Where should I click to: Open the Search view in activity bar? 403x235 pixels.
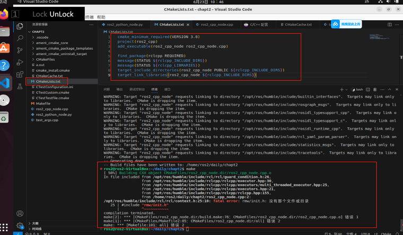[x=20, y=38]
